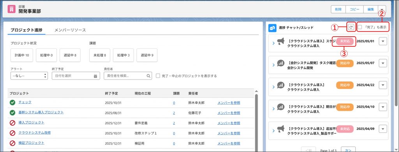Open 基幹システム導入プロジェクト link
The width and height of the screenshot is (399, 152).
coord(41,112)
